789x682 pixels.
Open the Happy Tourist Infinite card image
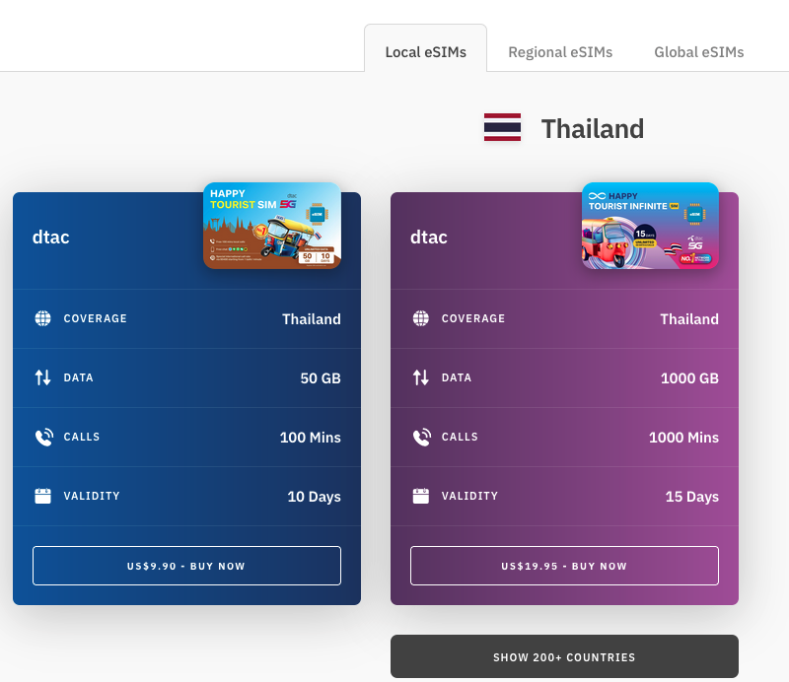[650, 226]
